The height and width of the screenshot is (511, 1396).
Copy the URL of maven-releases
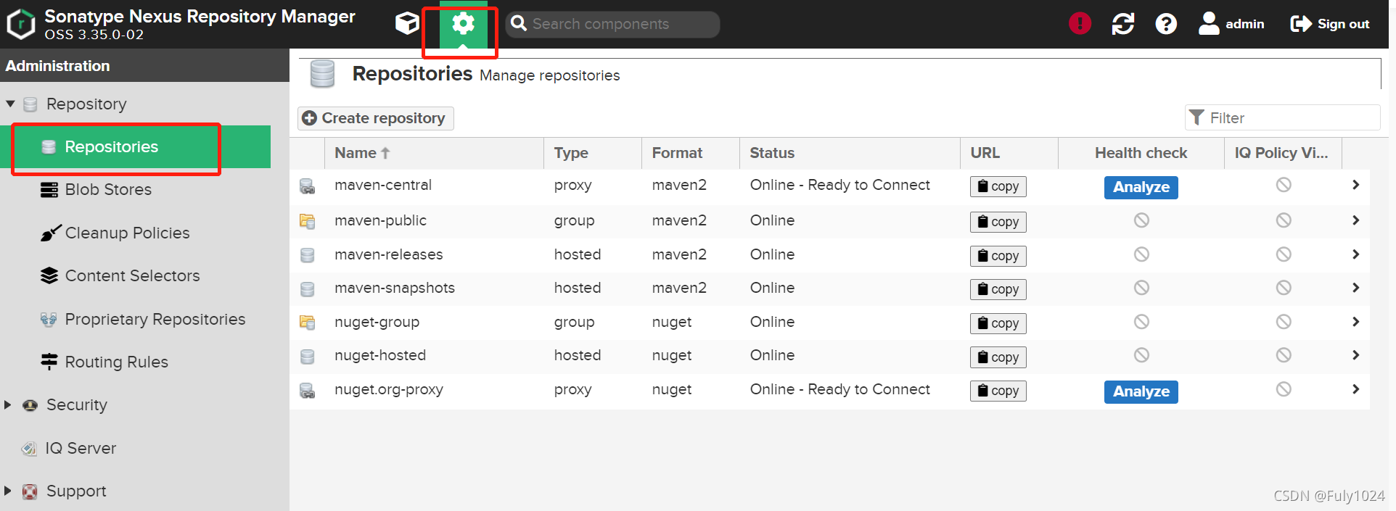pos(998,256)
